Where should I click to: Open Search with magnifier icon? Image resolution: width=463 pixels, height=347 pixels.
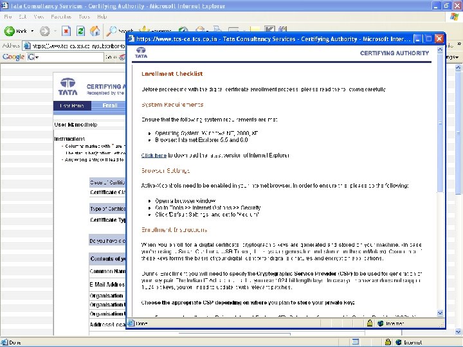112,31
